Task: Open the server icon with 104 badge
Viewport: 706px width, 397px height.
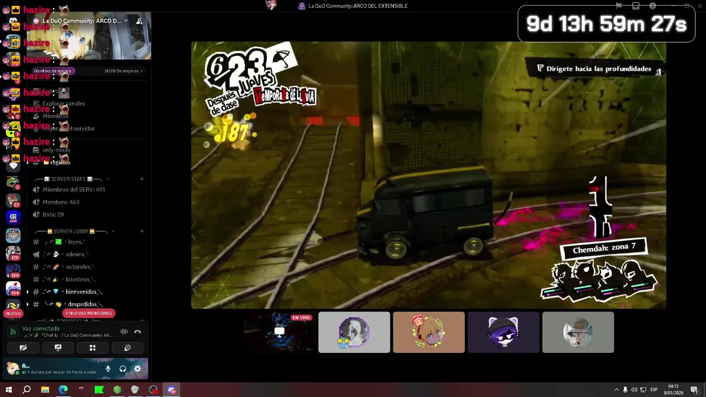Action: (13, 289)
